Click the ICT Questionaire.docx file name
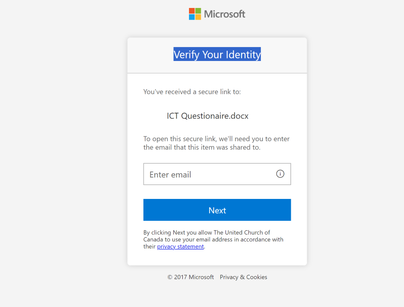The width and height of the screenshot is (404, 307). pos(207,116)
